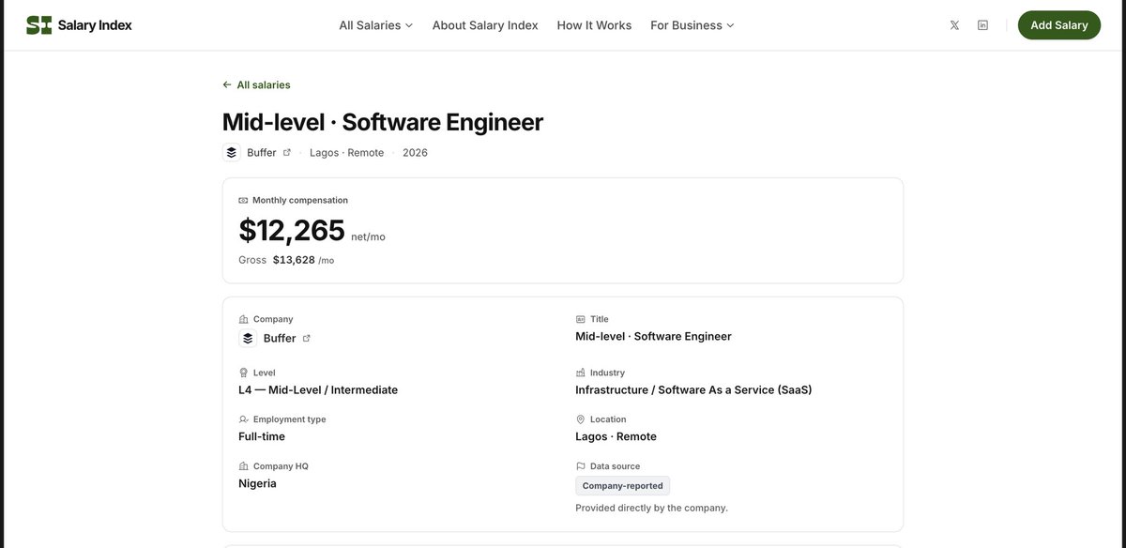Click the Nigeria Company HQ value

[257, 483]
